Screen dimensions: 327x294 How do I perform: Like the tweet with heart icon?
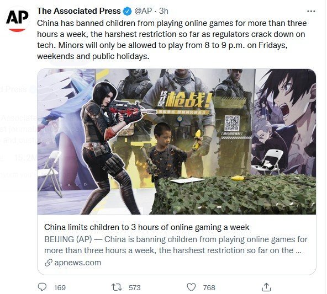tap(191, 287)
